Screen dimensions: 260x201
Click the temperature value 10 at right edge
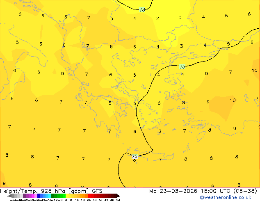255,71
